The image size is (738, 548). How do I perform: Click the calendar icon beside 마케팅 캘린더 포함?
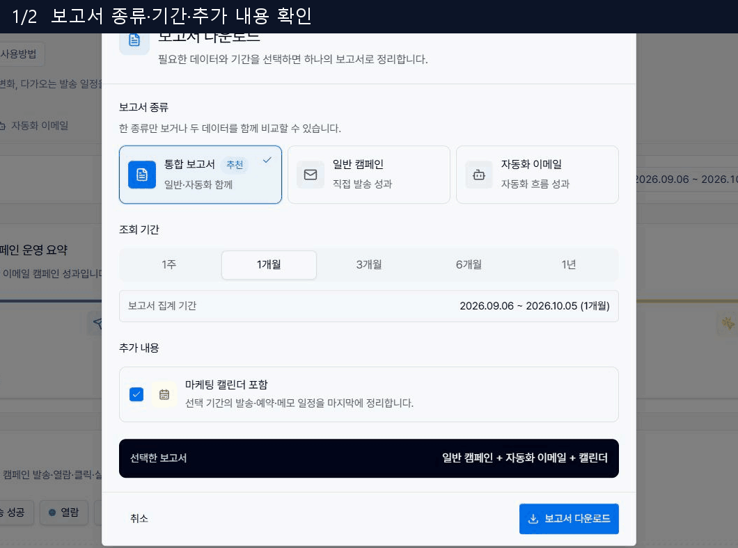click(x=164, y=394)
